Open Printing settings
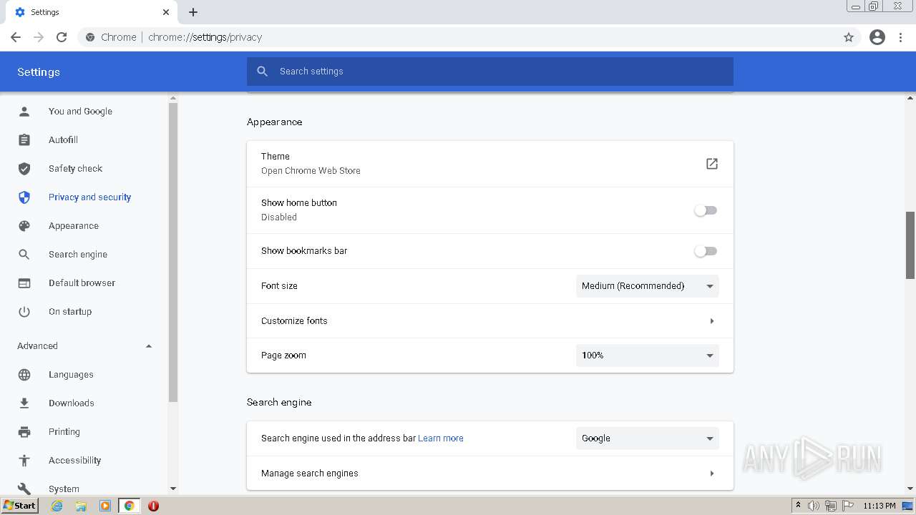This screenshot has width=916, height=515. coord(64,432)
